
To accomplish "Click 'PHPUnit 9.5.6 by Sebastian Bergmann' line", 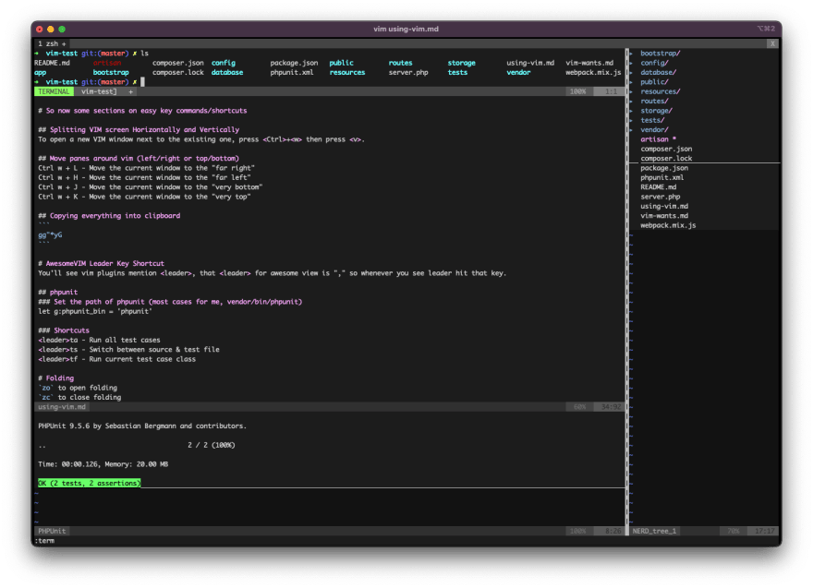I will 142,426.
